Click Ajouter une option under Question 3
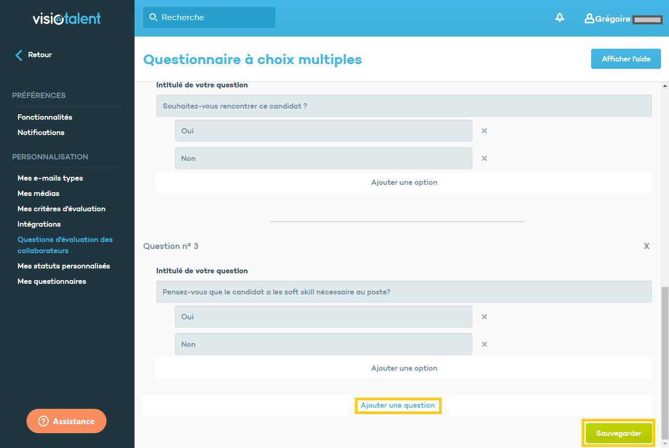Image resolution: width=669 pixels, height=448 pixels. (x=404, y=368)
